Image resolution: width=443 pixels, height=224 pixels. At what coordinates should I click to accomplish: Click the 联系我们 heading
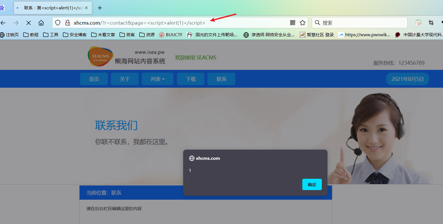tap(116, 125)
